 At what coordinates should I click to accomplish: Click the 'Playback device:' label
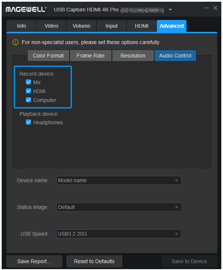[x=39, y=114]
